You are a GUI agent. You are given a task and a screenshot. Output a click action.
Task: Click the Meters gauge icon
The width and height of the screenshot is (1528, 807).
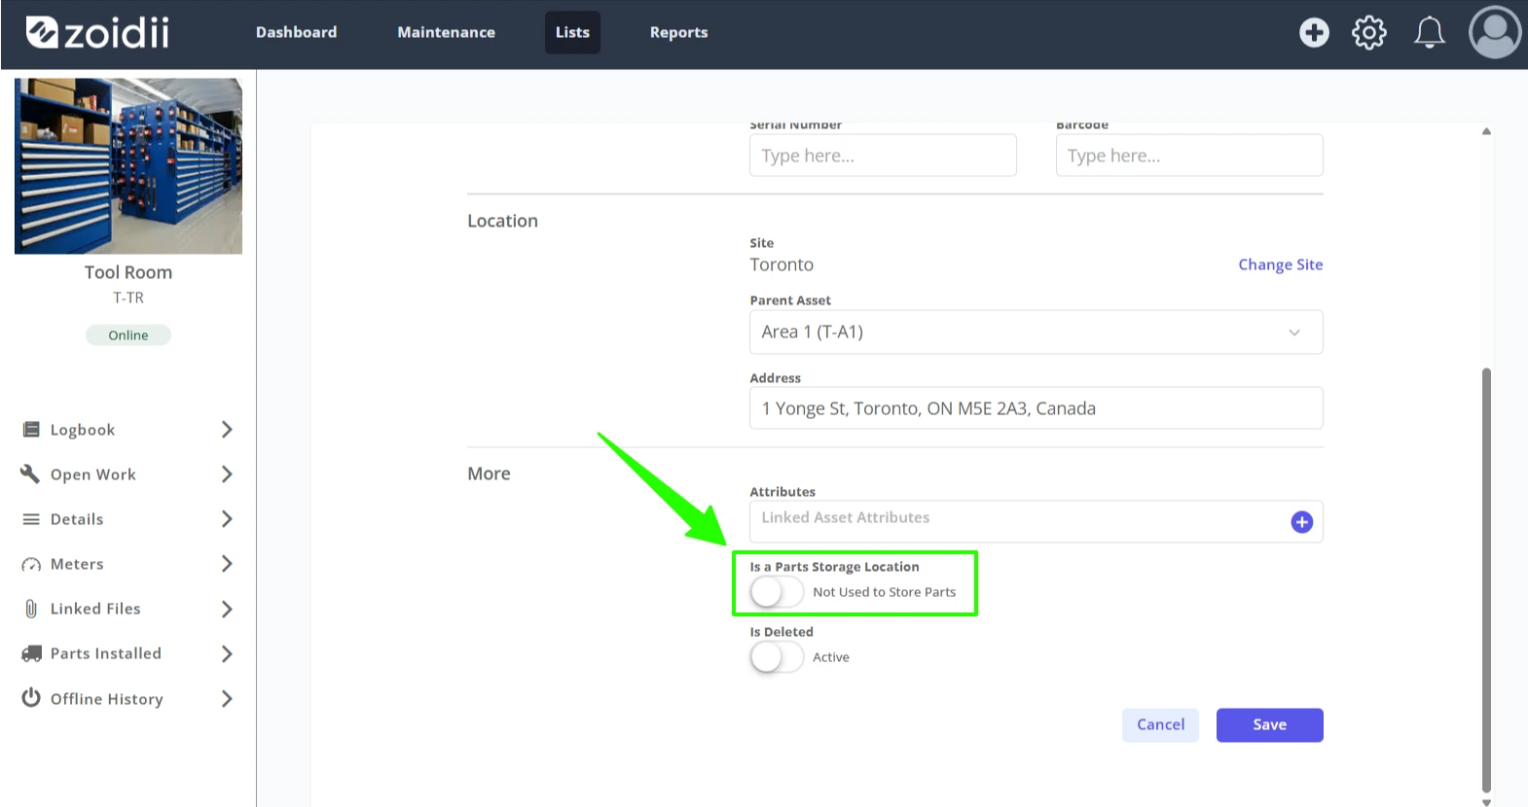pos(31,564)
